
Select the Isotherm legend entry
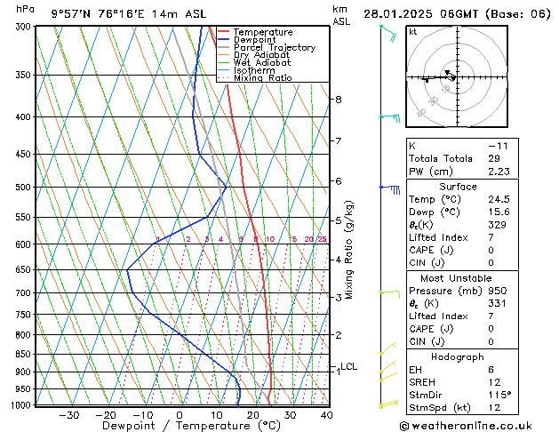pyautogui.click(x=246, y=70)
